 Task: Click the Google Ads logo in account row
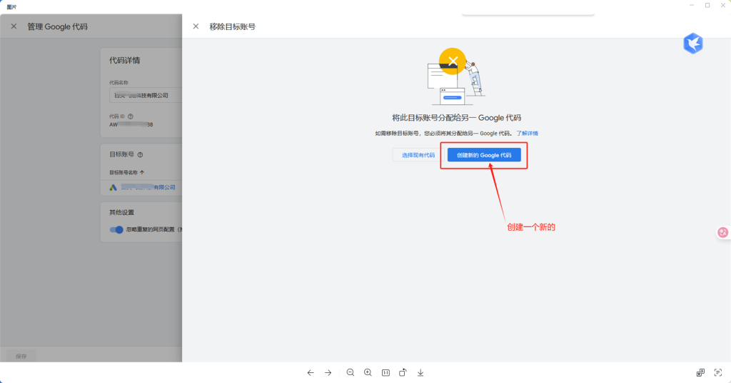[114, 187]
